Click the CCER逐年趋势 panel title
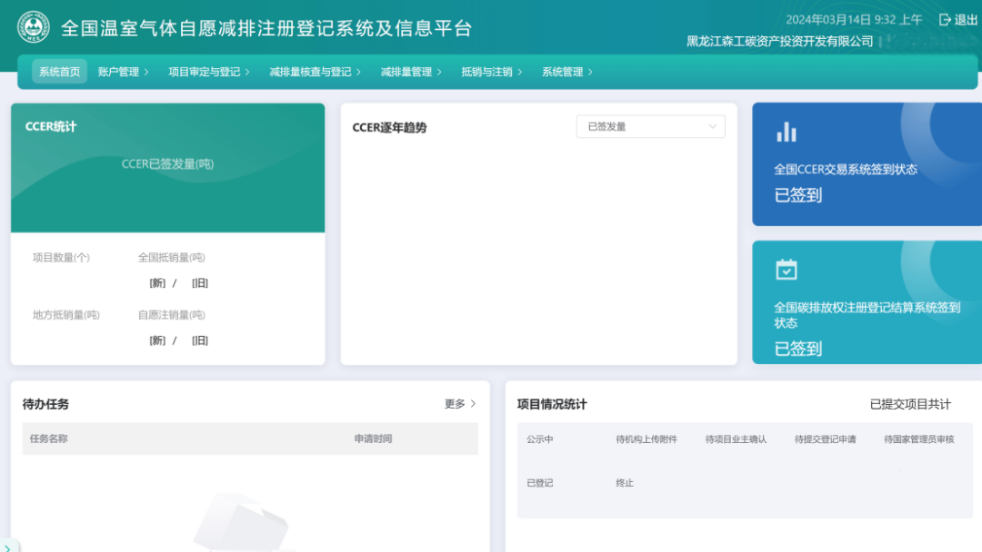Viewport: 982px width, 552px height. [389, 127]
